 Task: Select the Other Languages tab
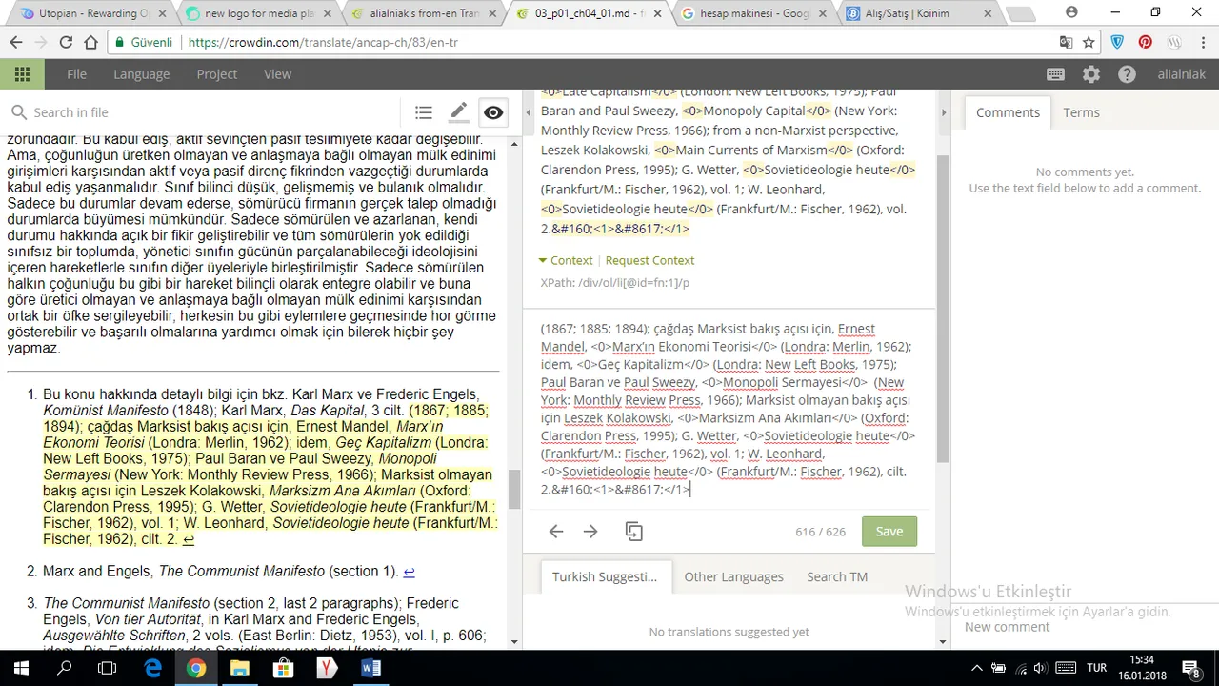coord(733,576)
